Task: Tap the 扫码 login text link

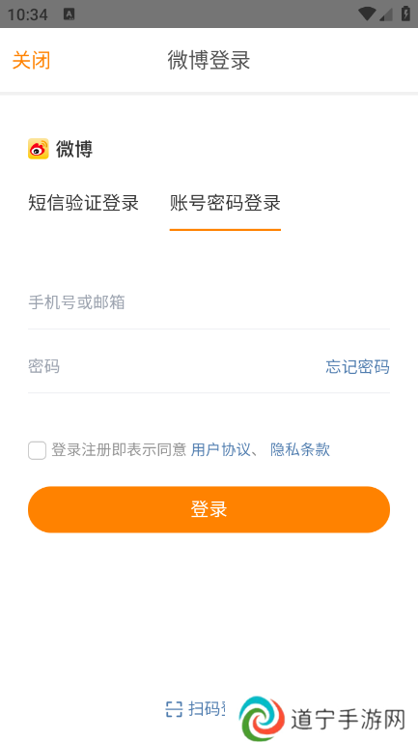Action: 207,709
